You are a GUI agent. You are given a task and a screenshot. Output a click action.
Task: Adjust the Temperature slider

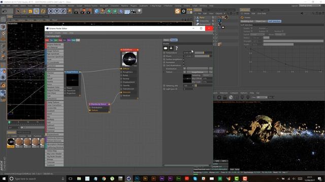pos(203,53)
